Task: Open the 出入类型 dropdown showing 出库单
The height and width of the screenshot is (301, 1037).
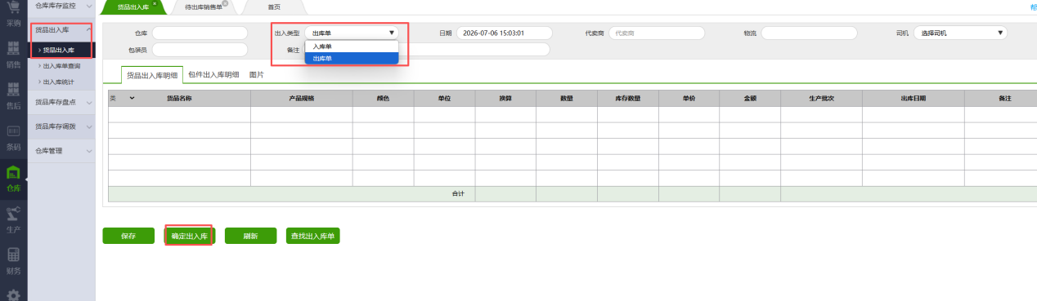Action: click(x=352, y=33)
